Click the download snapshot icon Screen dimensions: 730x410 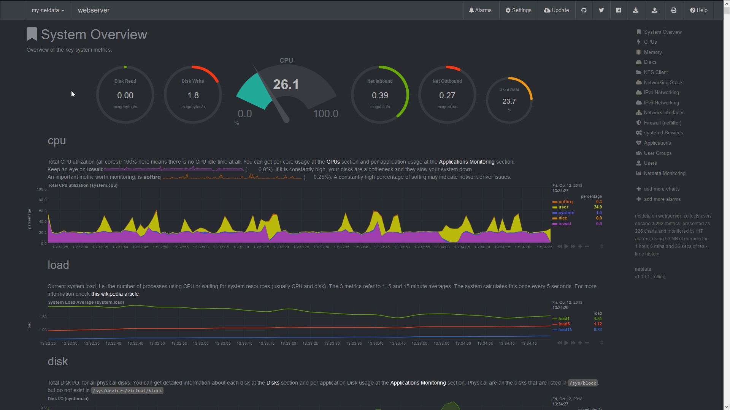tap(636, 10)
